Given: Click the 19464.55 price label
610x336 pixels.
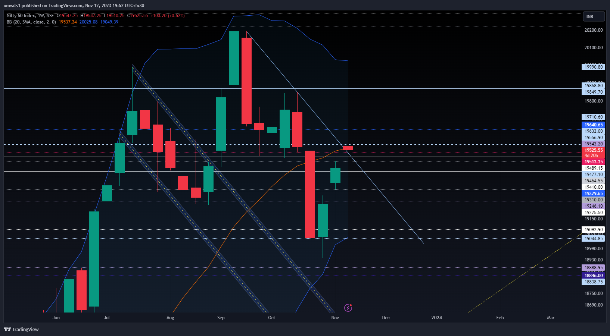Looking at the screenshot, I should tap(593, 181).
